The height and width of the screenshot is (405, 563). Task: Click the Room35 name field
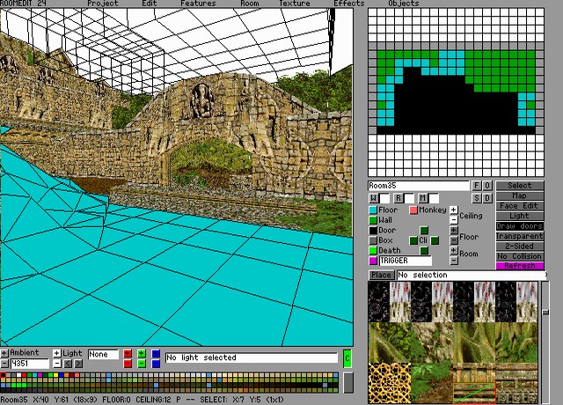tap(419, 186)
